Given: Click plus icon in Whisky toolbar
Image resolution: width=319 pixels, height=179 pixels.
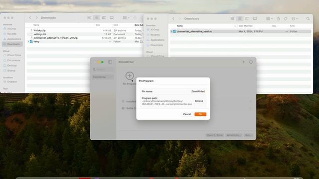Looking at the screenshot, I should click(243, 62).
